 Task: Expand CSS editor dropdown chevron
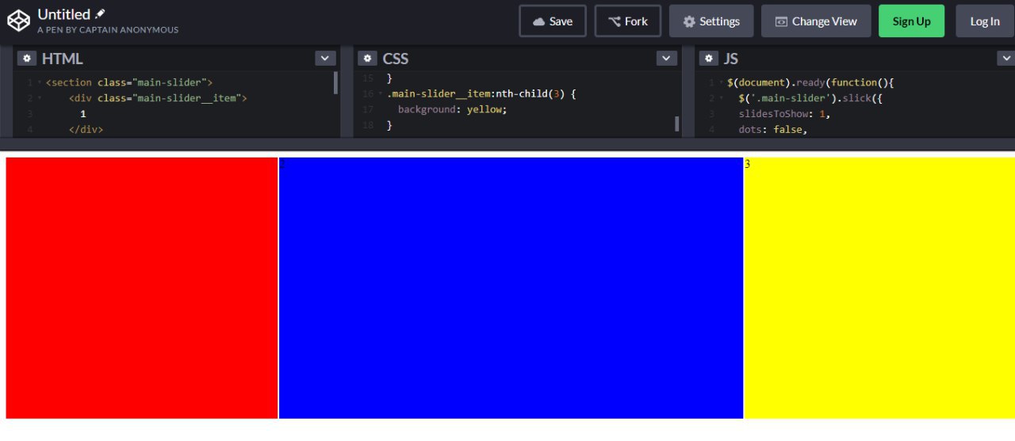667,59
